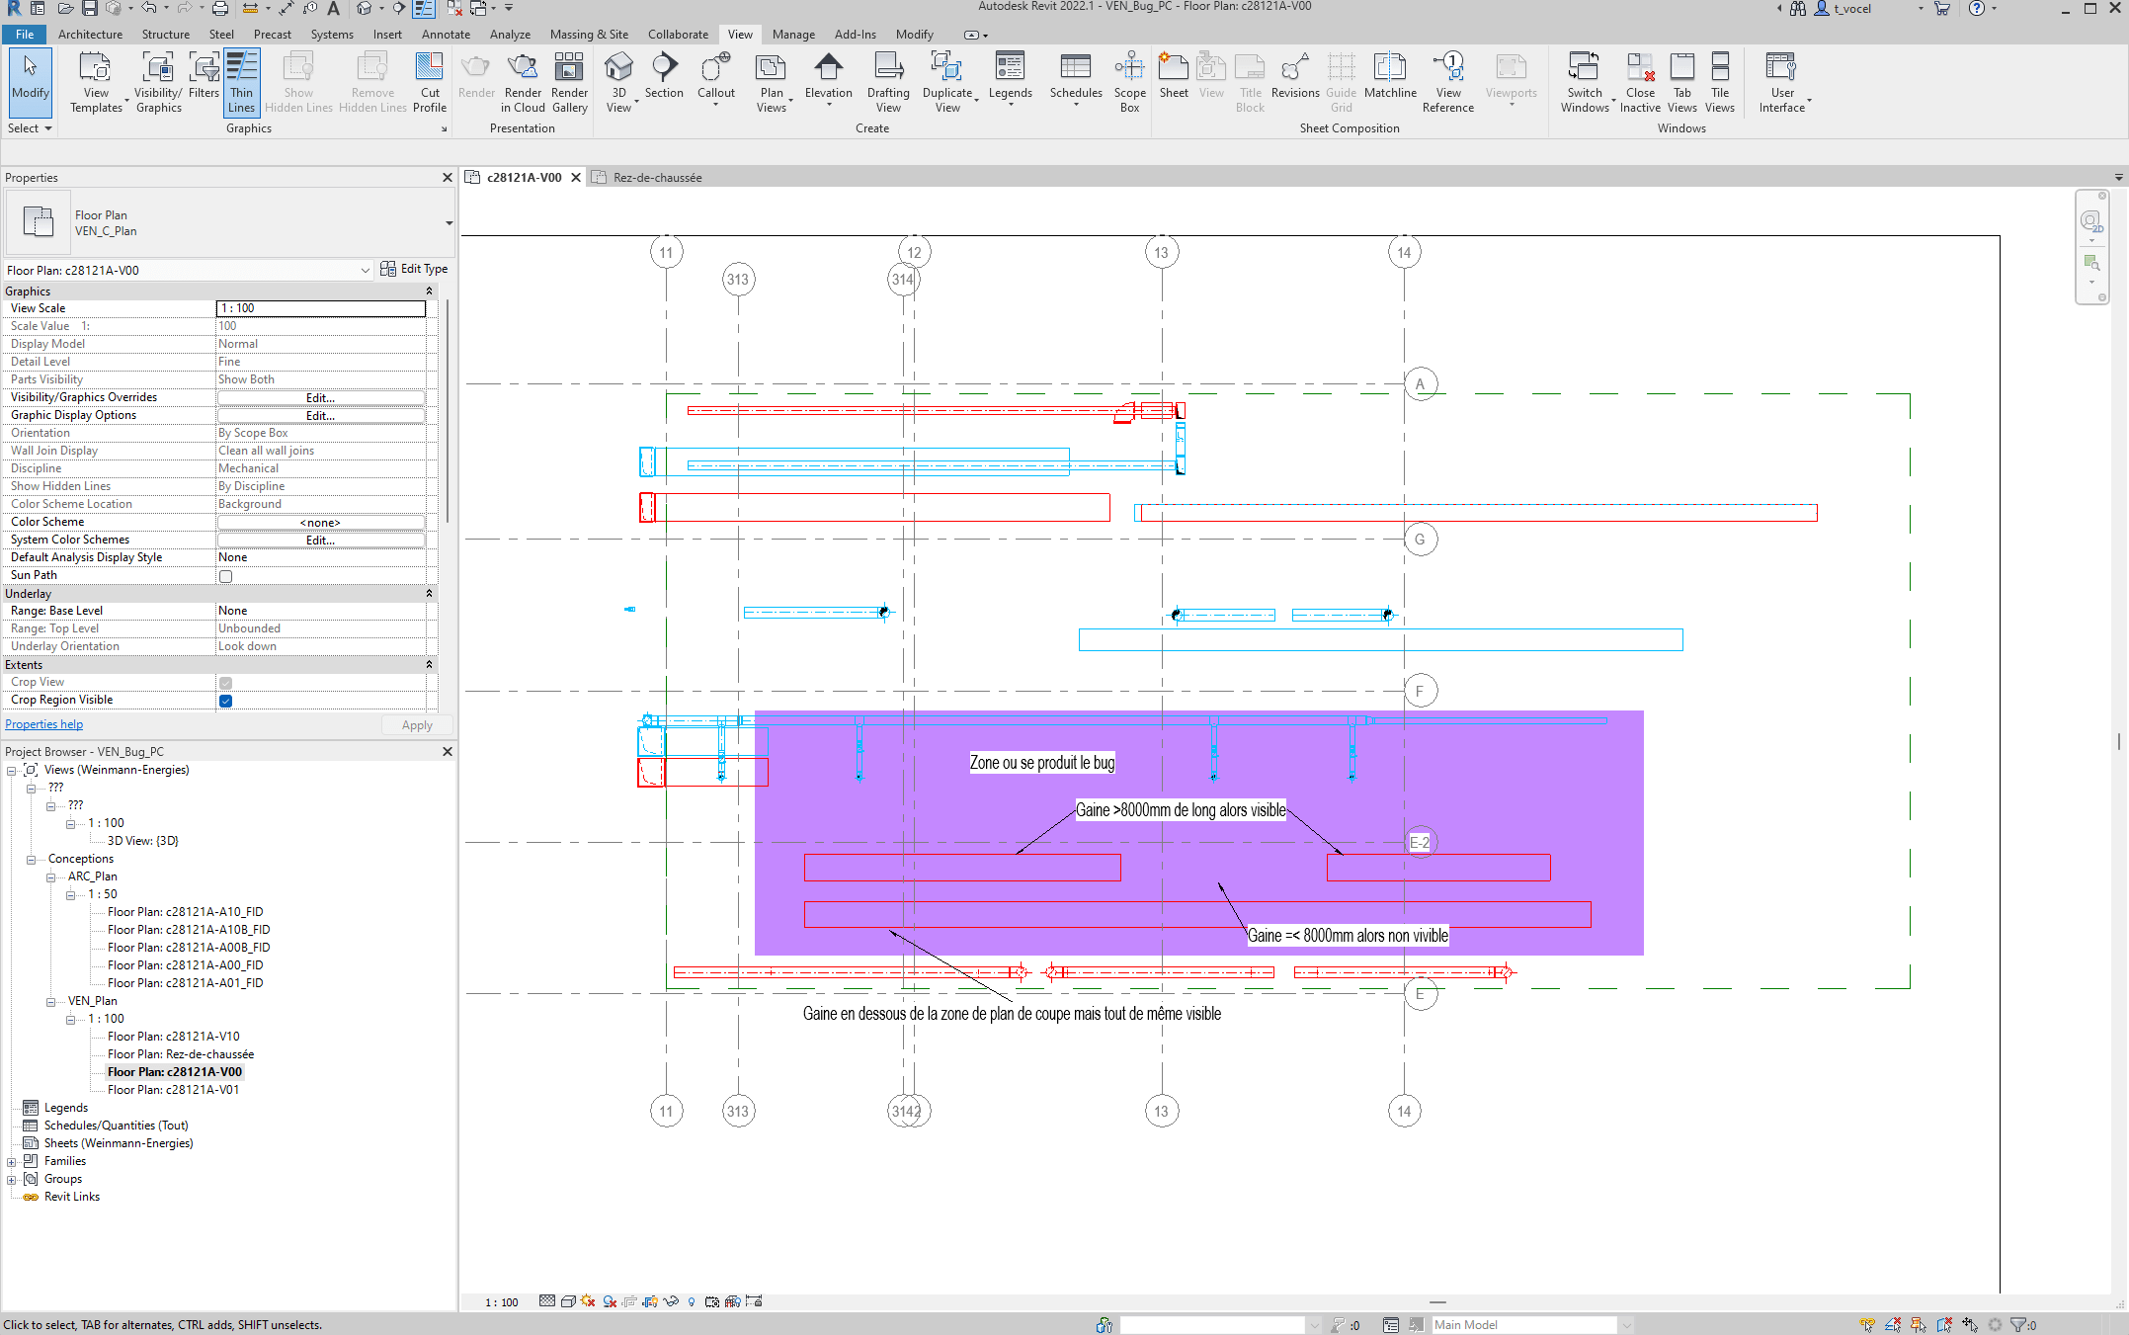Screen dimensions: 2129x1335
Task: Enable the Sun Path checkbox
Action: coord(225,576)
